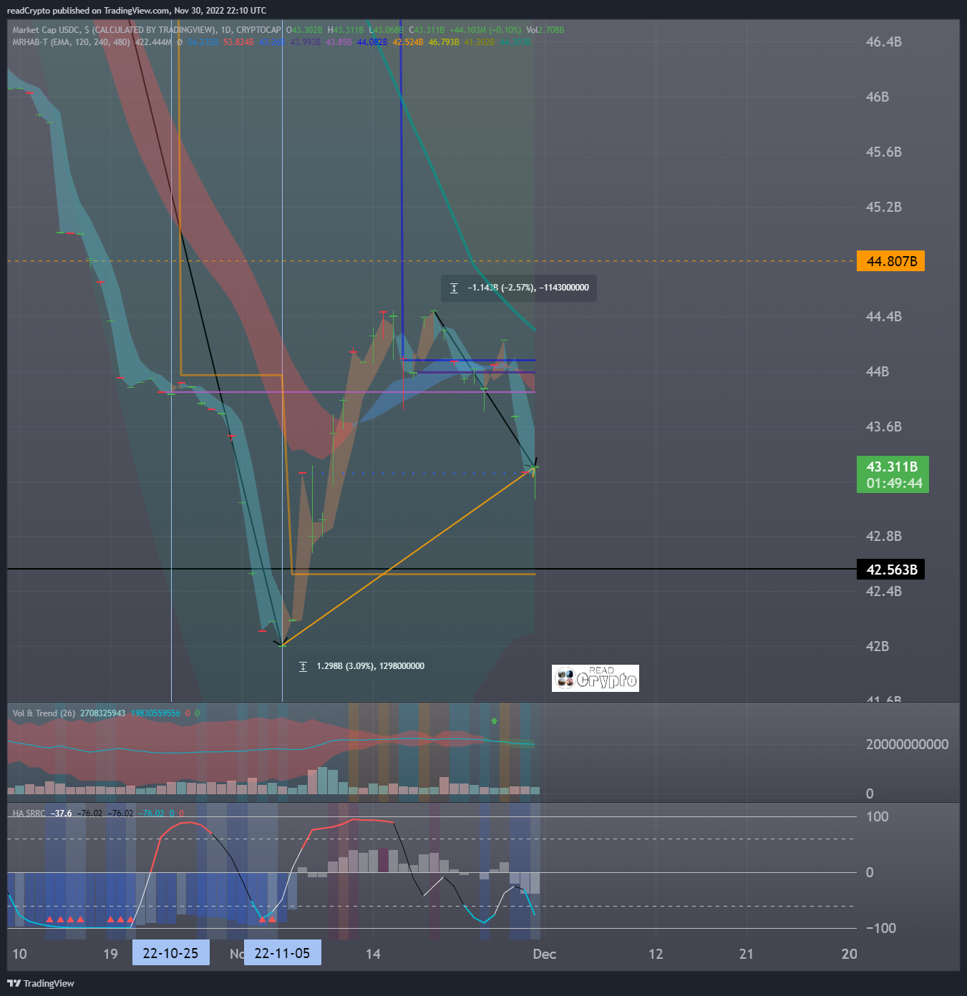
Task: Click the 43.6B price axis label
Action: point(884,426)
